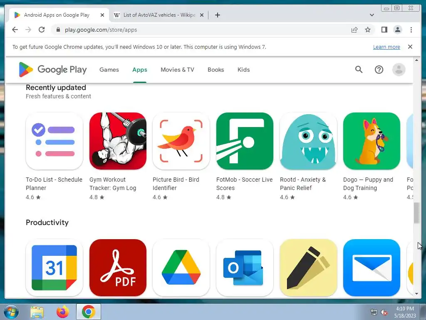View site info via the padlock icon

58,30
